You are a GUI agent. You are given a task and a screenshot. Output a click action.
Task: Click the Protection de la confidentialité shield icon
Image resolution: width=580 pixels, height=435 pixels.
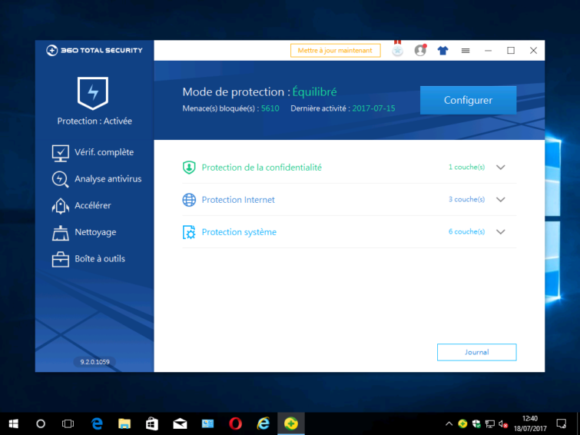click(189, 168)
